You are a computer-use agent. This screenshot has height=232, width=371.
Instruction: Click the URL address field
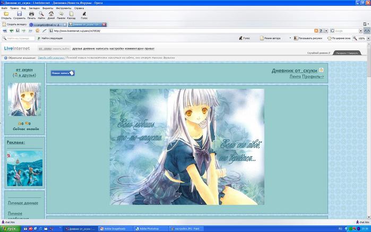point(182,31)
